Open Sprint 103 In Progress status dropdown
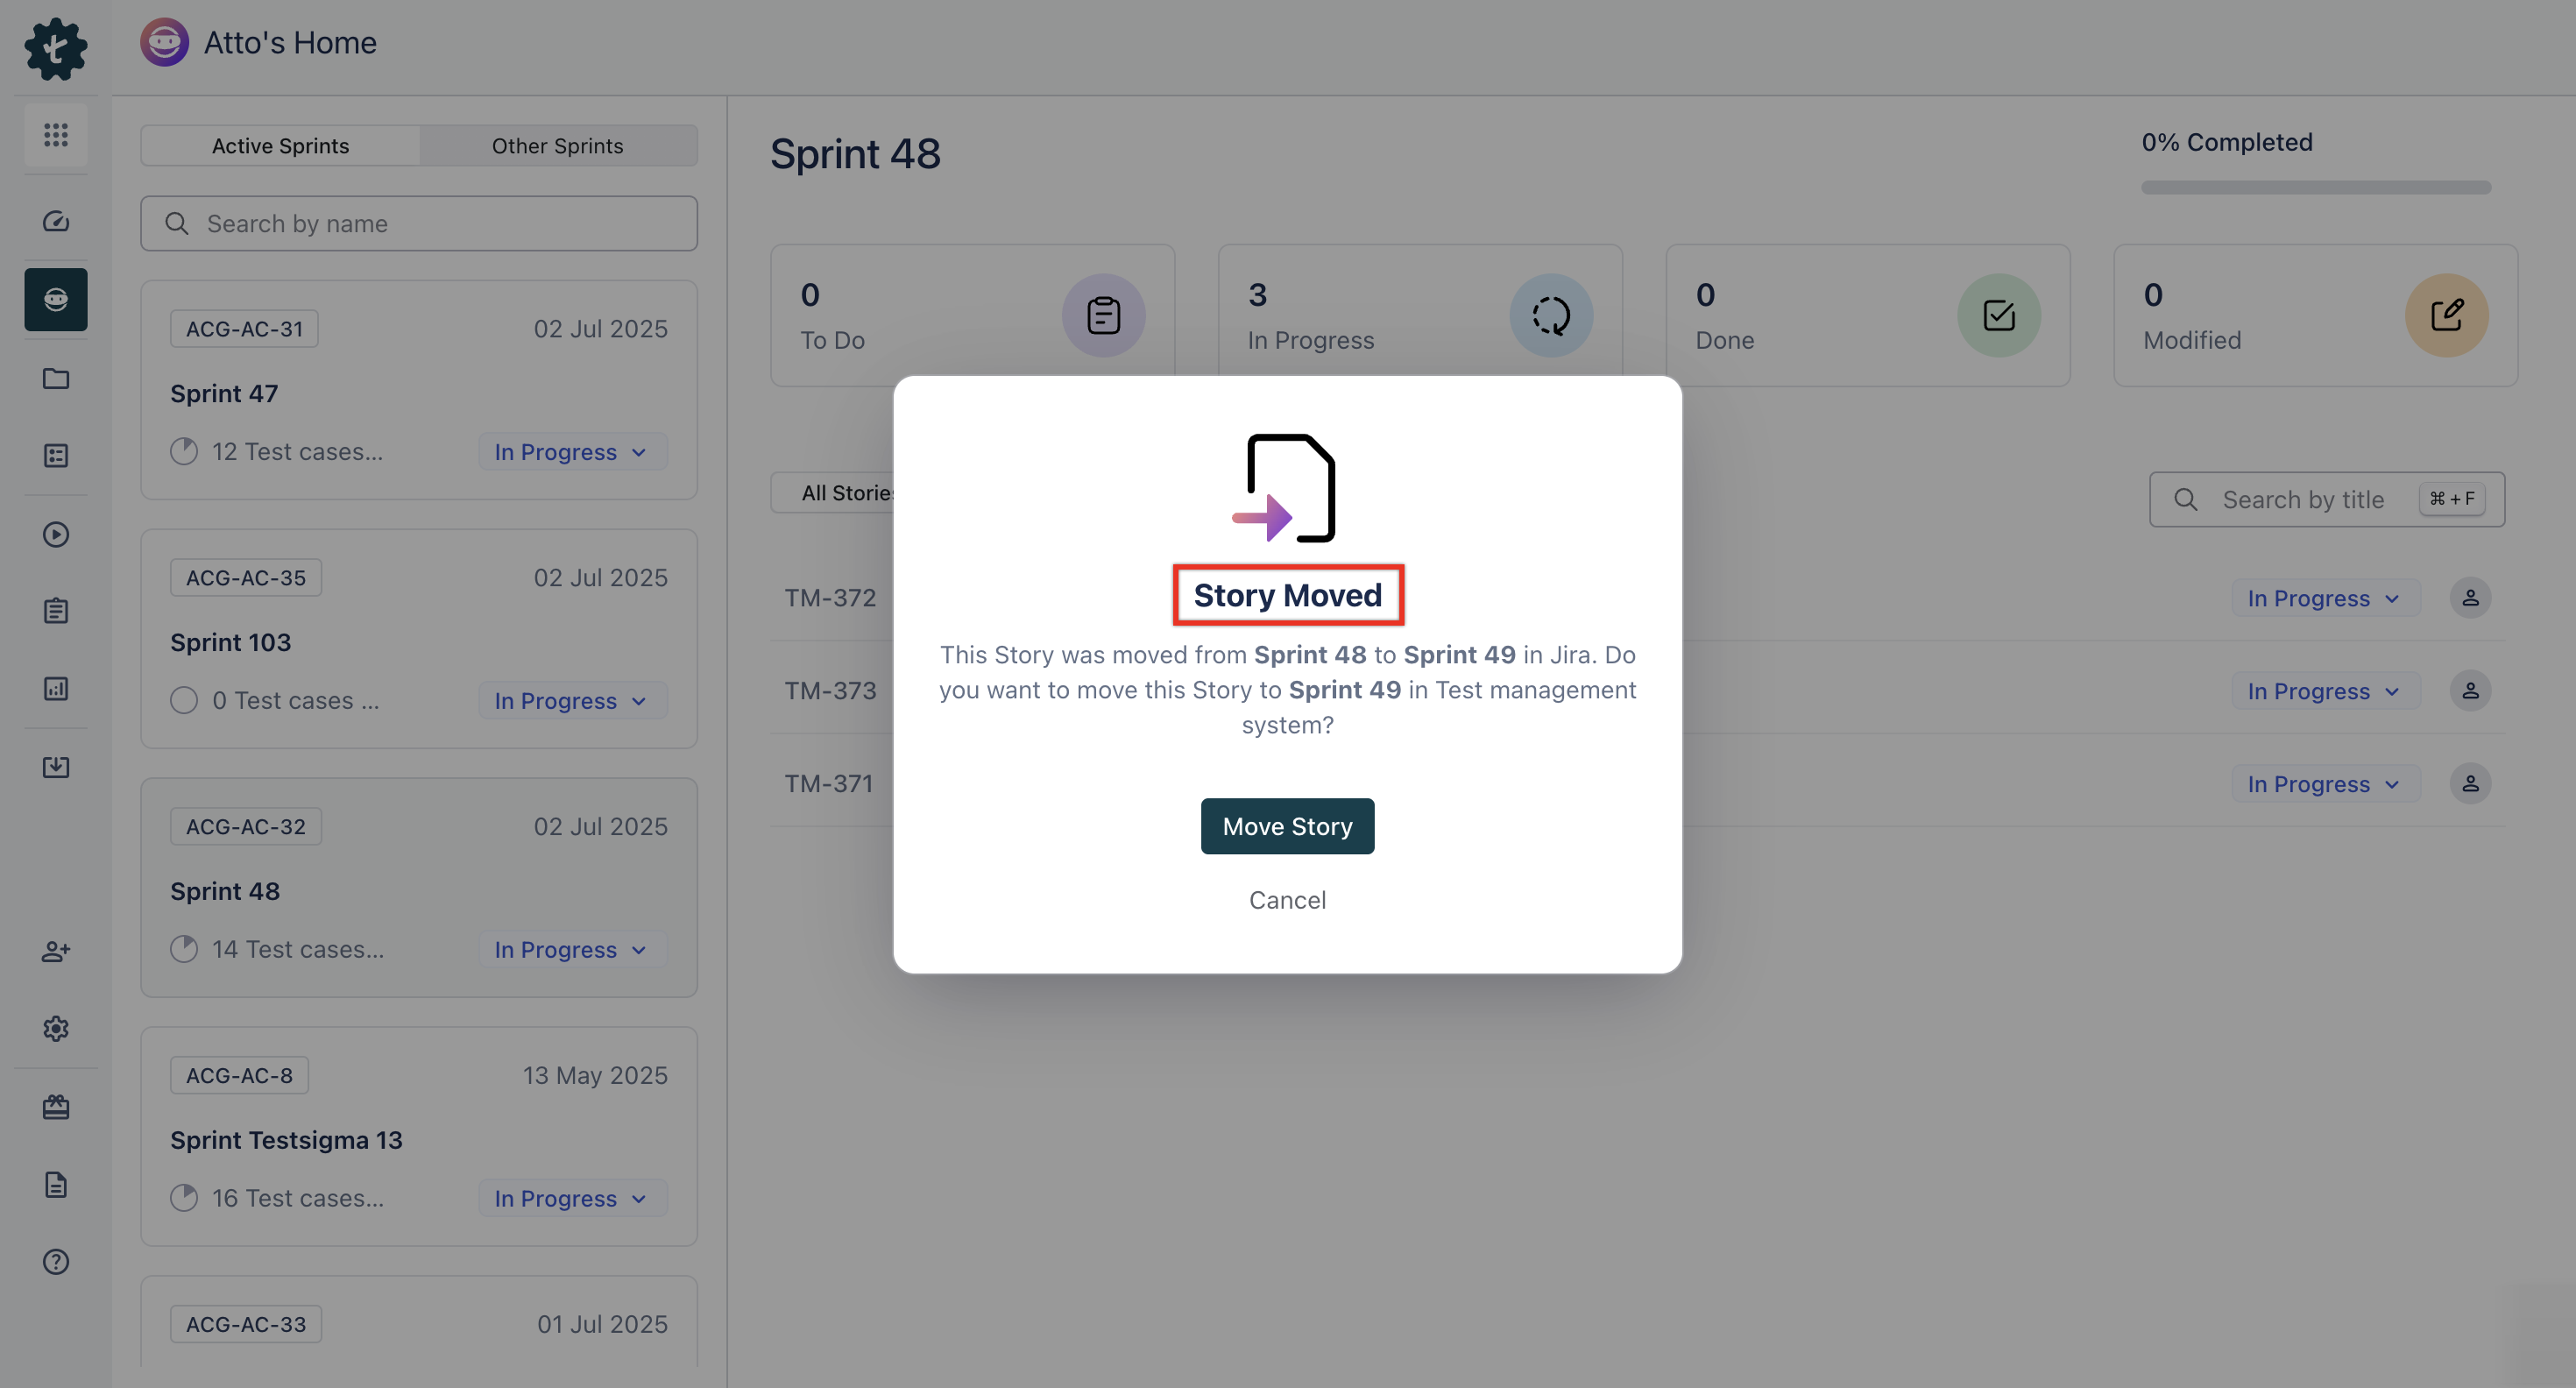The width and height of the screenshot is (2576, 1388). pos(571,701)
